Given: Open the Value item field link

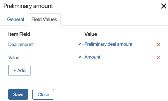Looking at the screenshot, I should tap(14, 57).
